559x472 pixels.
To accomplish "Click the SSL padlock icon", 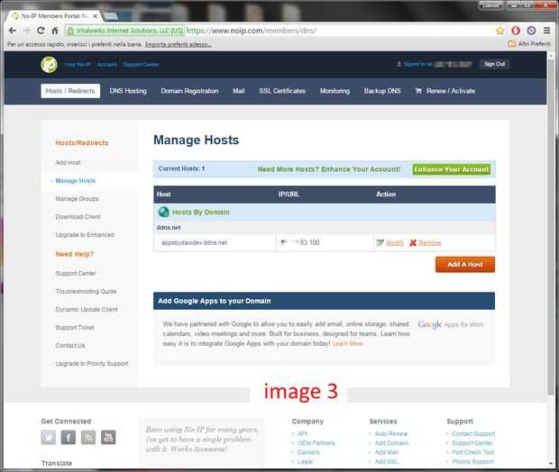I will [70, 31].
